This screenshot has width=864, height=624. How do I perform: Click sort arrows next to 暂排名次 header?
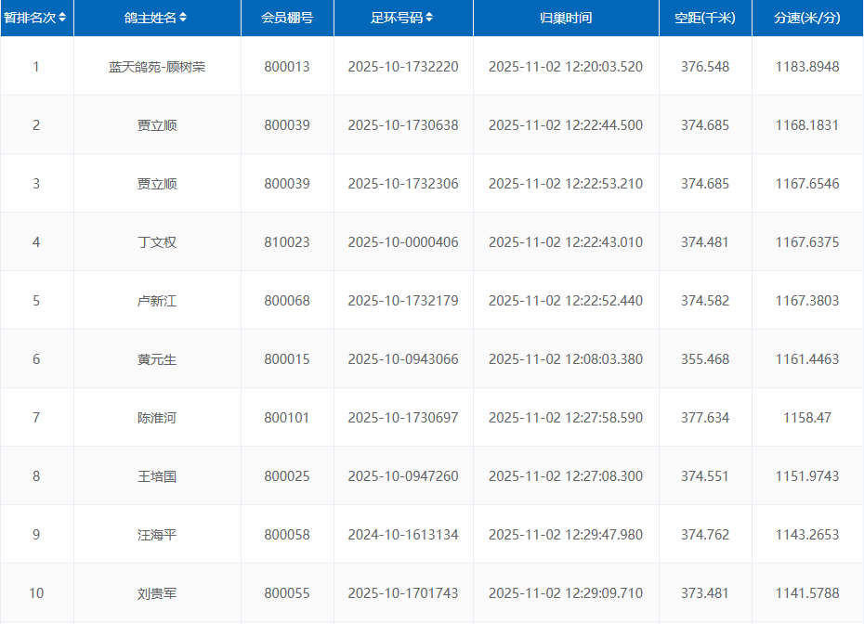point(62,19)
